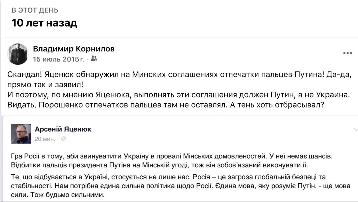Viewport: 358px width, 202px height.
Task: Click the "10 лет назад" heading
Action: [44, 23]
